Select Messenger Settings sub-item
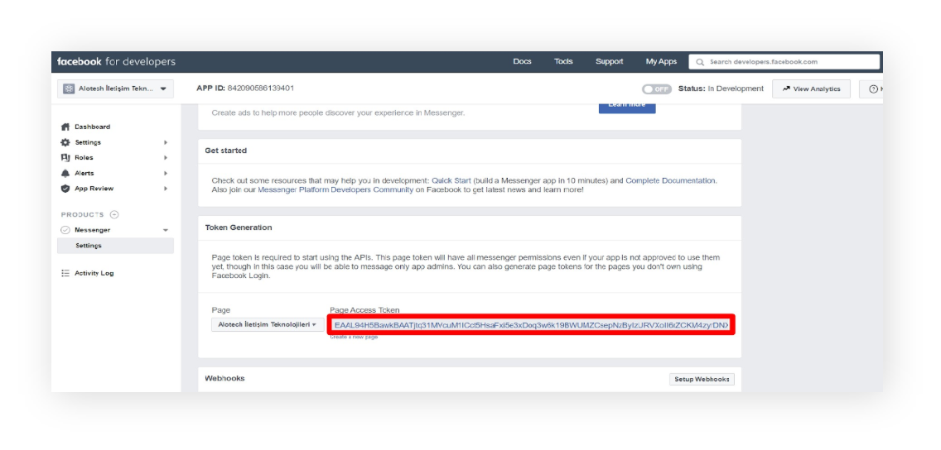Viewport: 941px width, 450px height. point(115,246)
